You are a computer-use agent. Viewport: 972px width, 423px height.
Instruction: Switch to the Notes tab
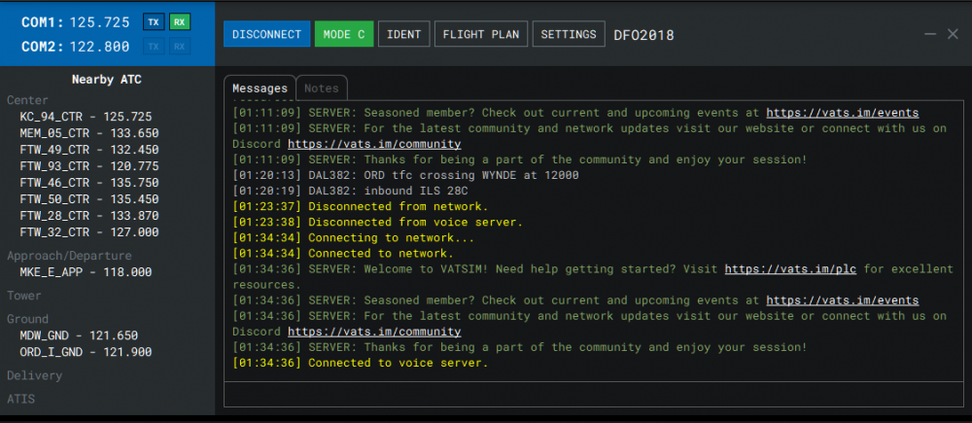pyautogui.click(x=321, y=88)
